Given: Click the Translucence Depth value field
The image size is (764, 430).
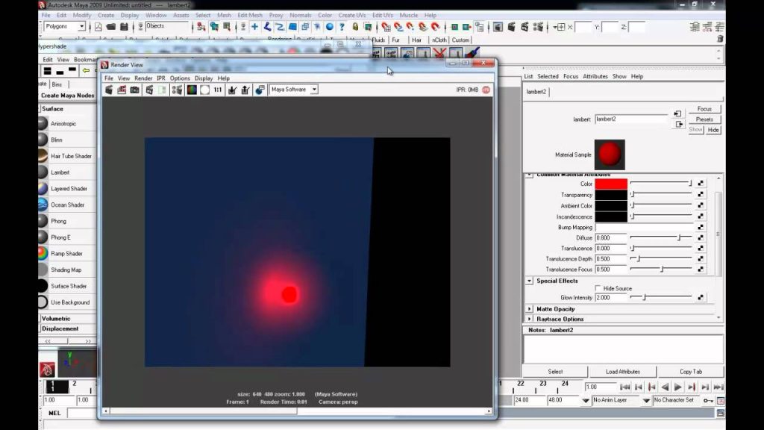Looking at the screenshot, I should click(611, 259).
